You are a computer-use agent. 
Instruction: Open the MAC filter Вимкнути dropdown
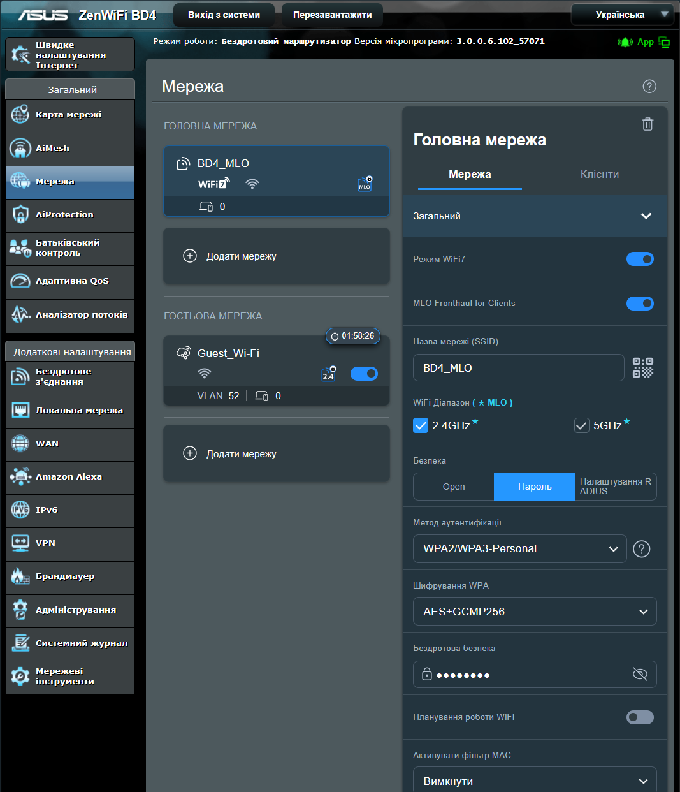click(x=535, y=781)
